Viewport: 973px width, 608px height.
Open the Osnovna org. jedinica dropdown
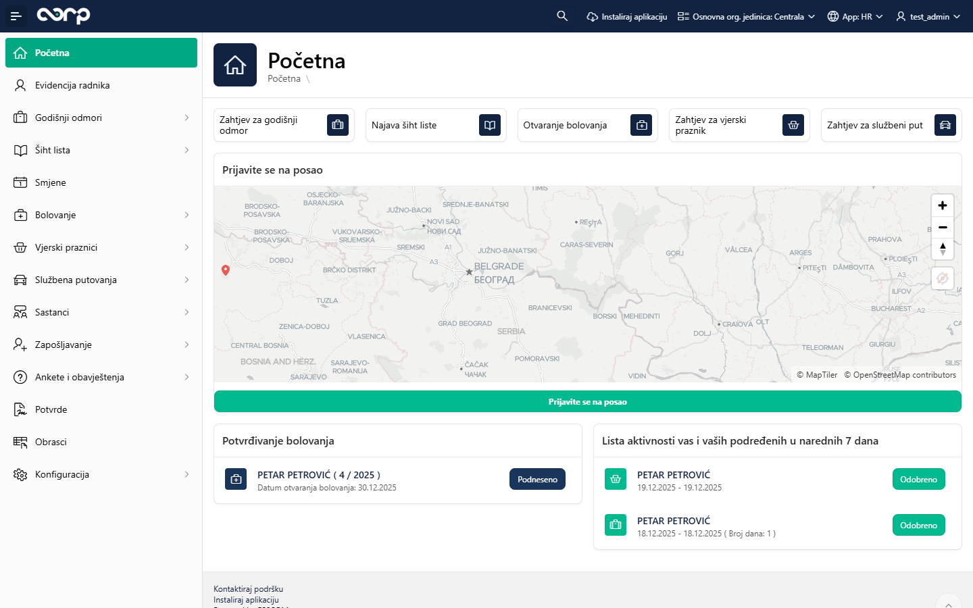pos(746,16)
